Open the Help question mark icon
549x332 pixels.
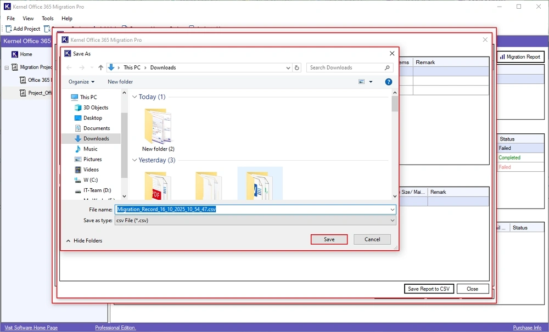tap(388, 82)
